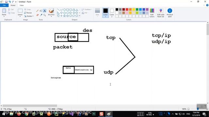The image size is (209, 117).
Task: Choose the Line shape
Action: pyautogui.click(x=58, y=10)
